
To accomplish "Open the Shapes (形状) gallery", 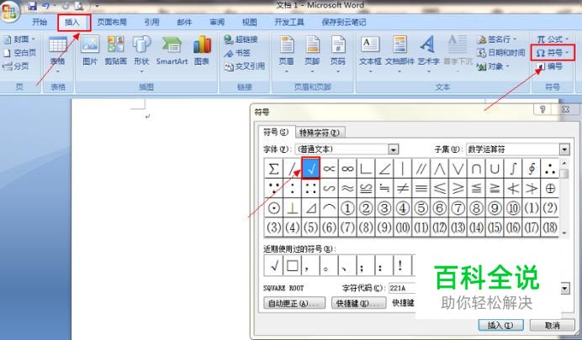I will pos(141,54).
